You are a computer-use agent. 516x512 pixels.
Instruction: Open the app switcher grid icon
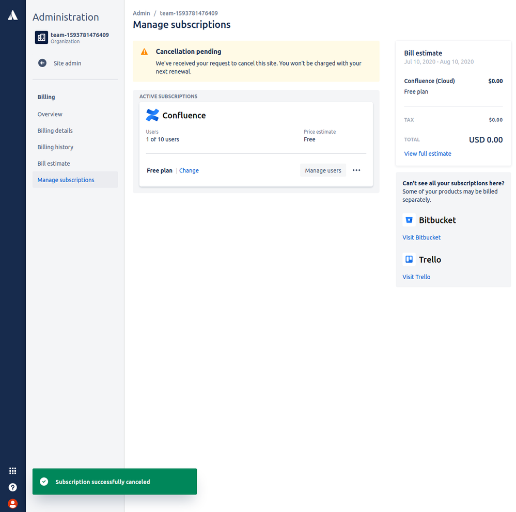[12, 471]
